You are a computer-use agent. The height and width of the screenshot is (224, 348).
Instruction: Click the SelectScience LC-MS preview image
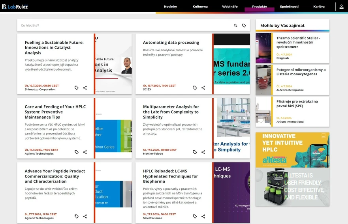tap(232, 192)
